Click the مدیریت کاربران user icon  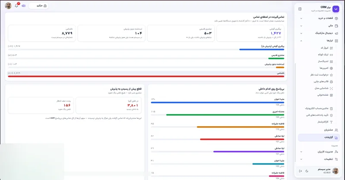tap(336, 152)
